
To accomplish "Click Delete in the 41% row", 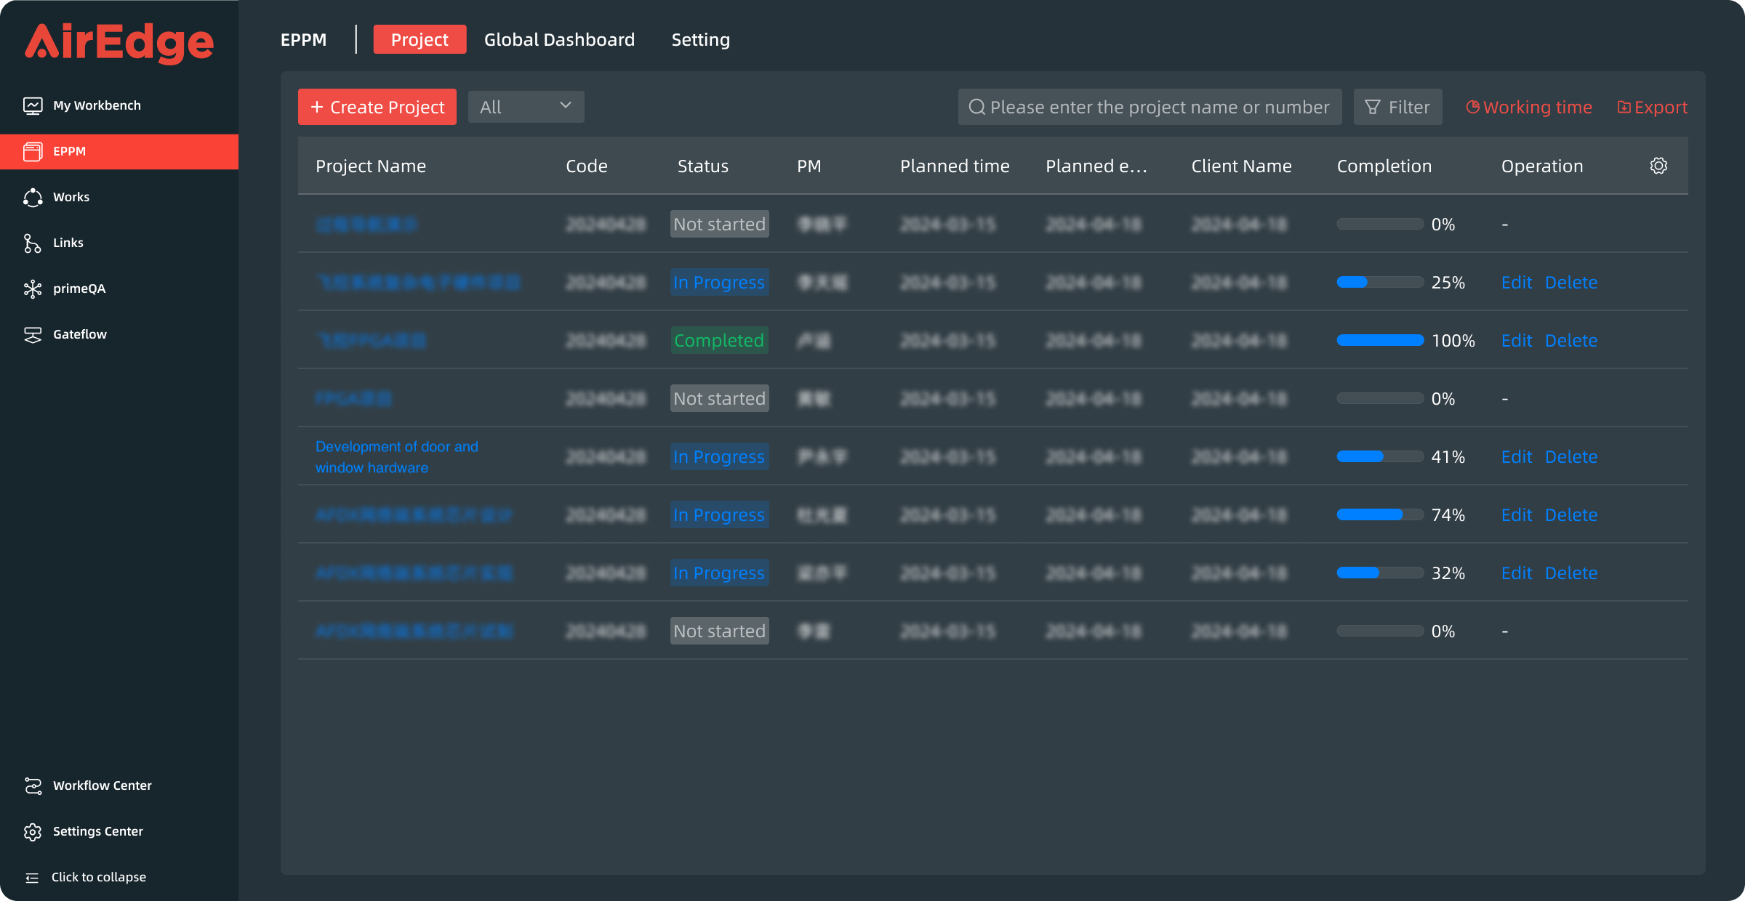I will coord(1571,456).
